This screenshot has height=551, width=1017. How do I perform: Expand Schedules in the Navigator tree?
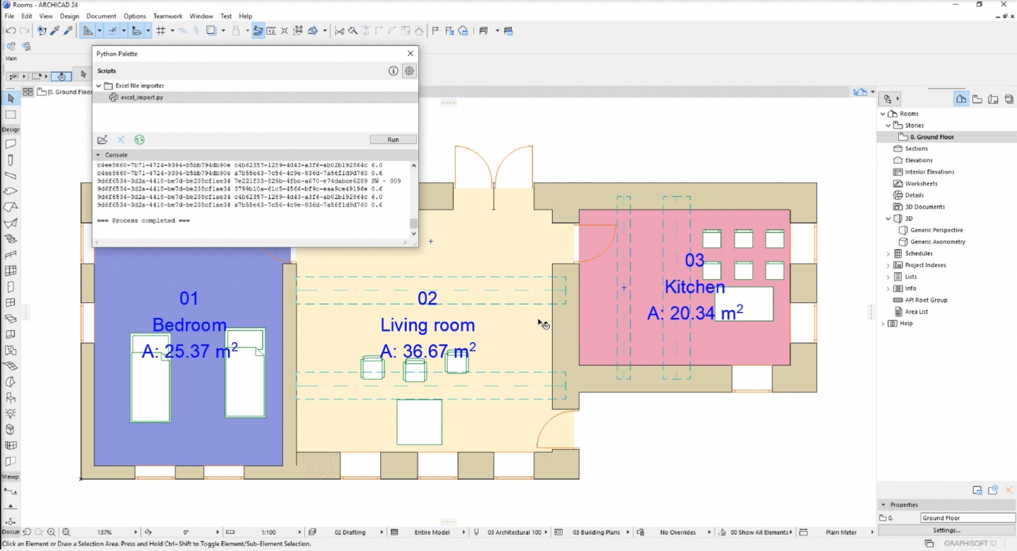pos(889,253)
